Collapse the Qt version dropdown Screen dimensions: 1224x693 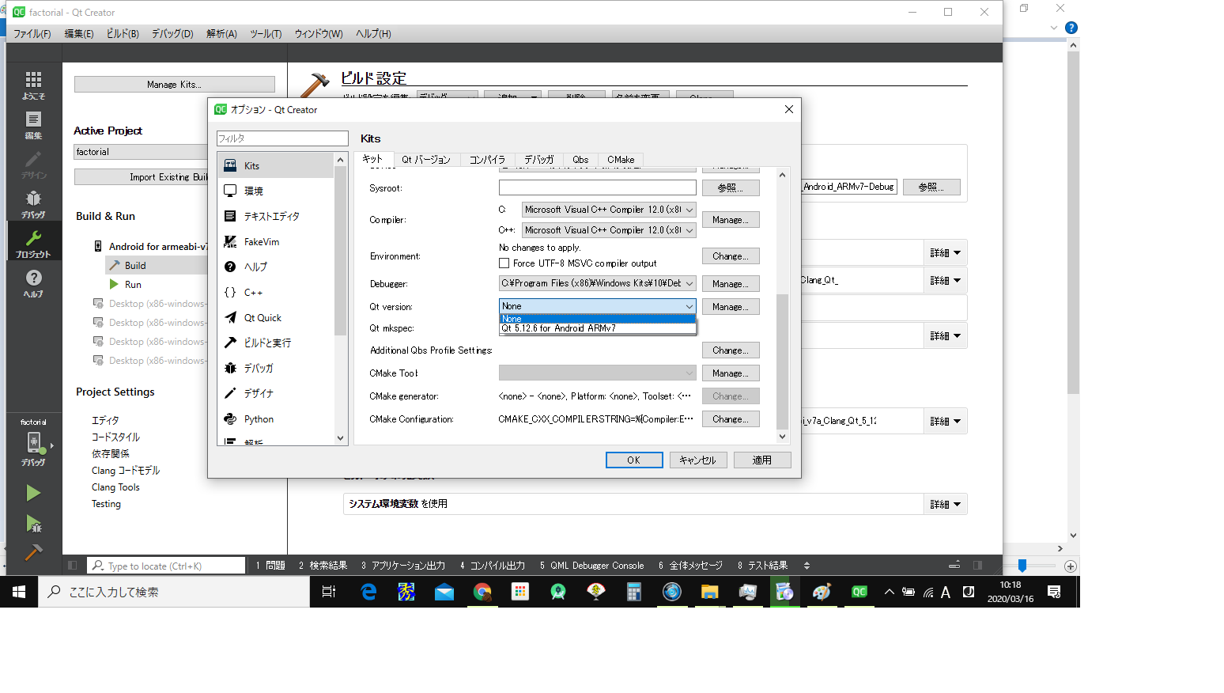click(x=598, y=306)
